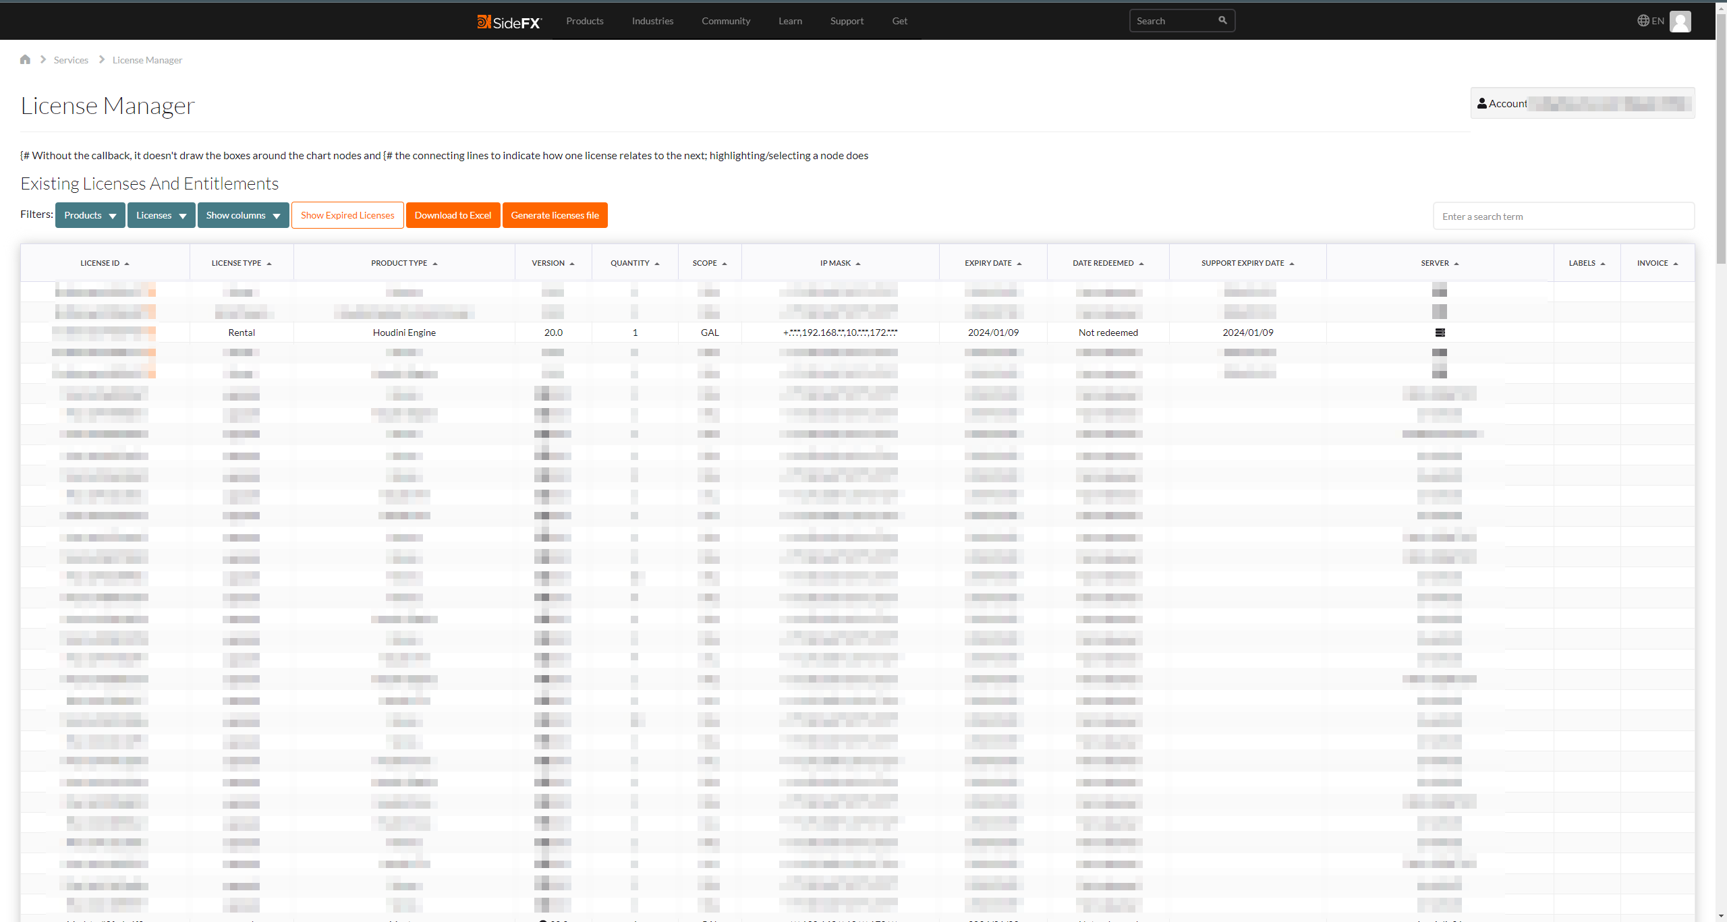Sort by Quantity column
Viewport: 1727px width, 922px height.
click(x=635, y=263)
